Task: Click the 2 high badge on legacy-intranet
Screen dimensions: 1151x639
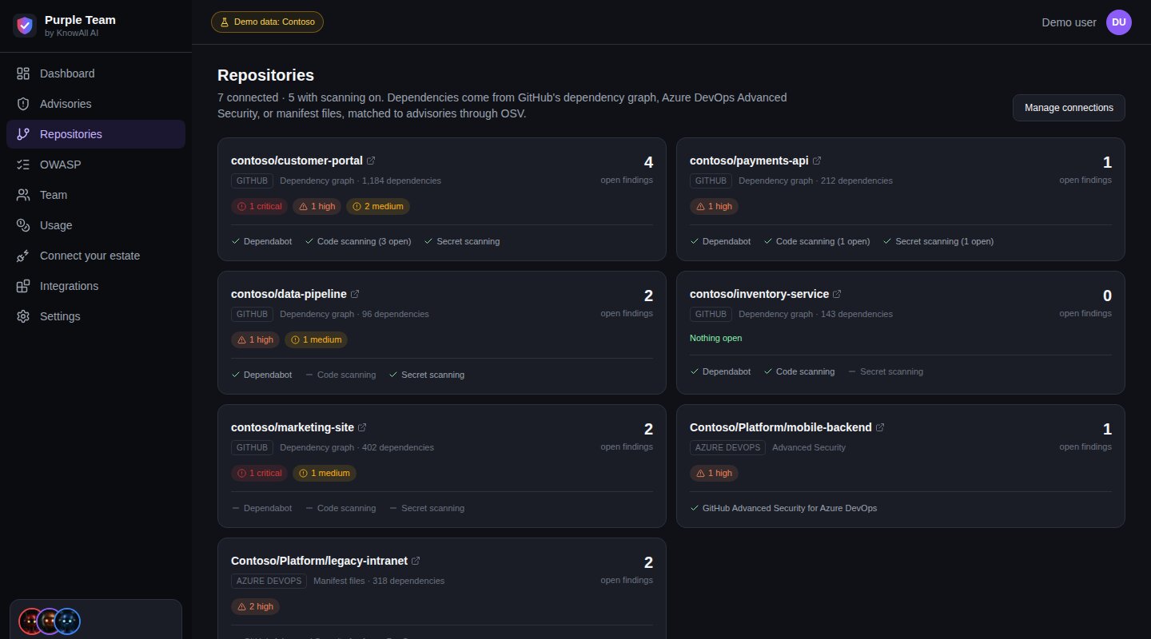Action: [255, 606]
